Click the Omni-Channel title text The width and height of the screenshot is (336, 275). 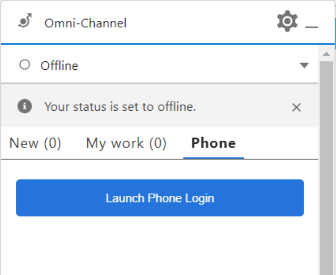85,23
